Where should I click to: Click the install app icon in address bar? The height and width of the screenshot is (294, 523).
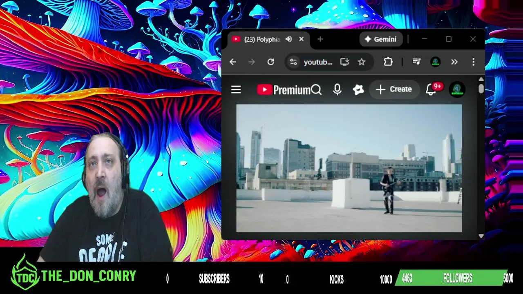(344, 62)
